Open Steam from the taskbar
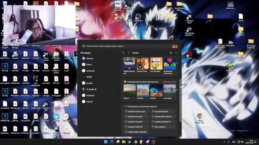The width and height of the screenshot is (259, 145). click(129, 142)
